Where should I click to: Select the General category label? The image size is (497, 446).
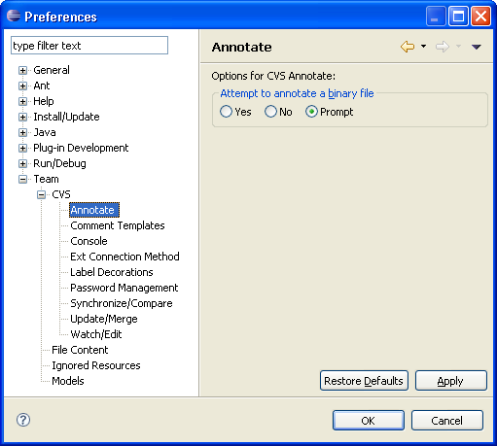pos(52,70)
